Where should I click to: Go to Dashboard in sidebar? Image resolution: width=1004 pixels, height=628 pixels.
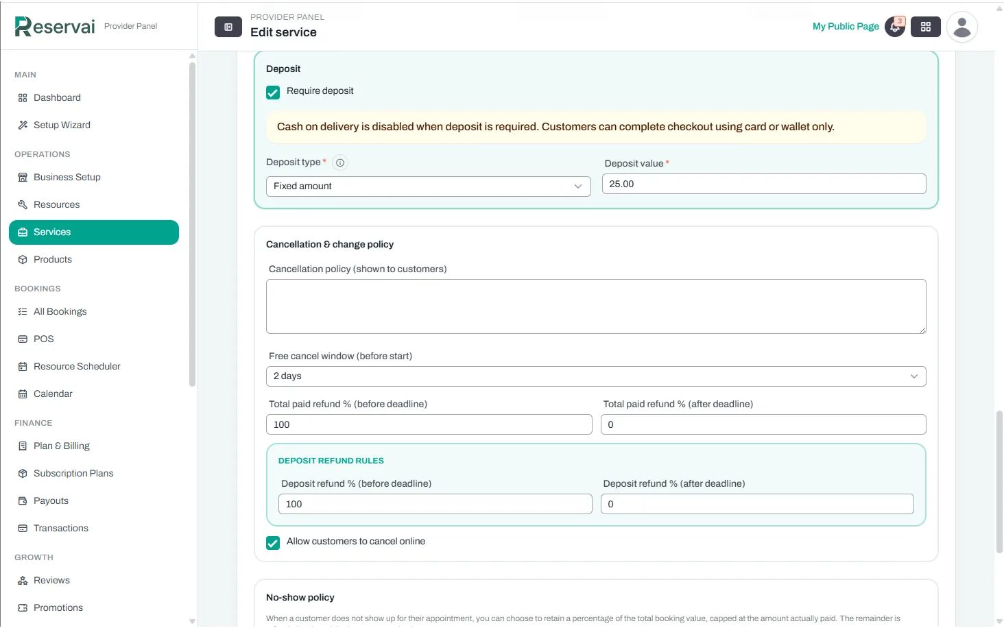[x=94, y=98]
